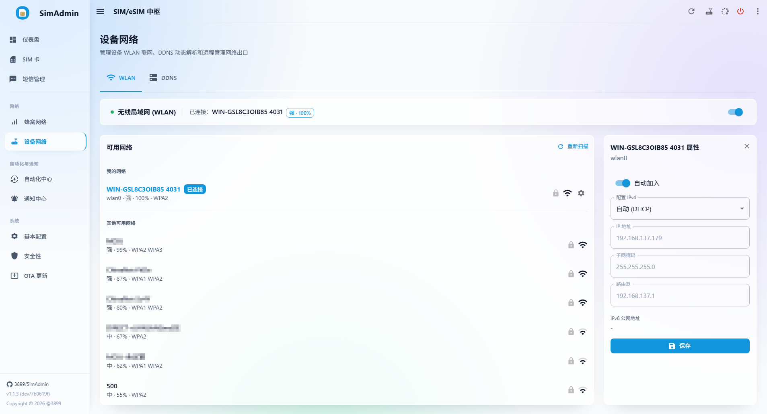This screenshot has width=767, height=414.
Task: Switch to the WLAN tab
Action: [x=121, y=78]
